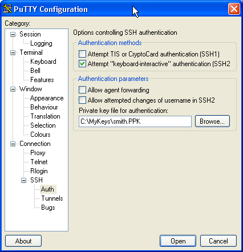The height and width of the screenshot is (252, 243).
Task: Collapse the Session tree node
Action: point(13,34)
